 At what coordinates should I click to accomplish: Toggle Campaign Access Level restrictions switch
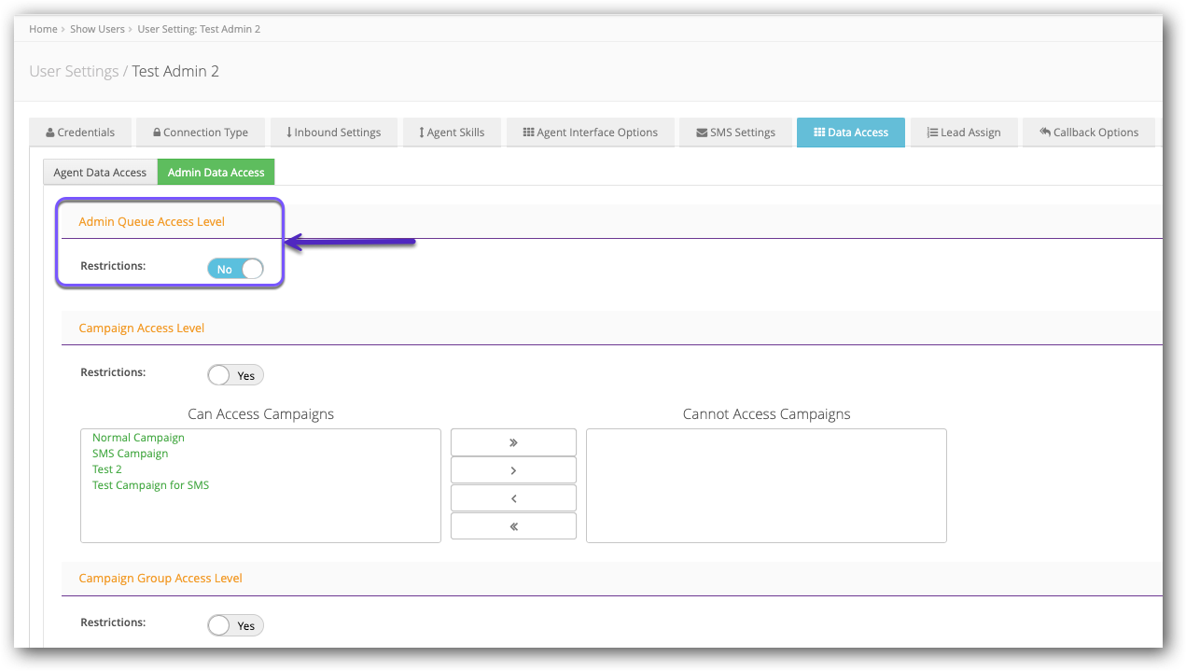[235, 375]
